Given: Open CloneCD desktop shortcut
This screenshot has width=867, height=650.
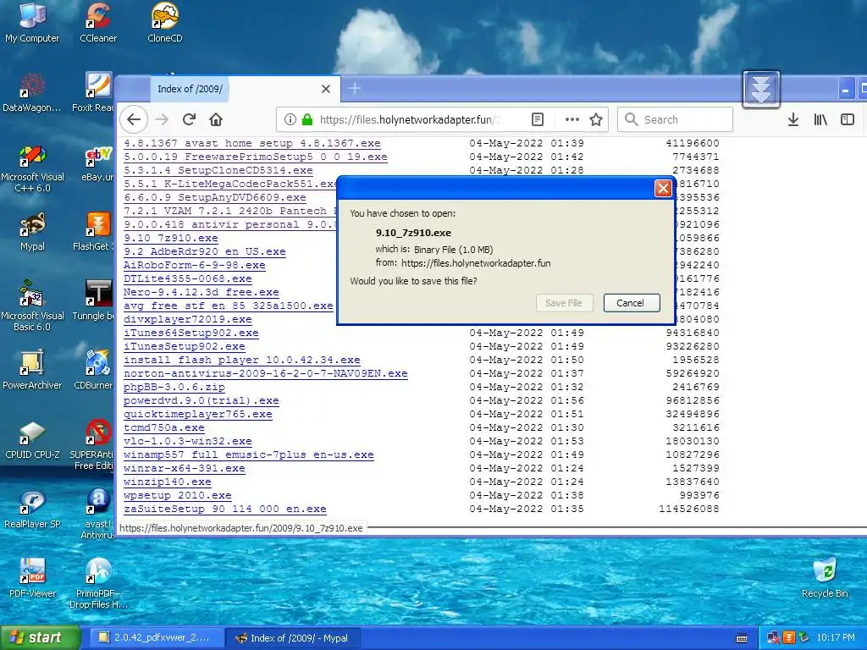Looking at the screenshot, I should pyautogui.click(x=165, y=23).
